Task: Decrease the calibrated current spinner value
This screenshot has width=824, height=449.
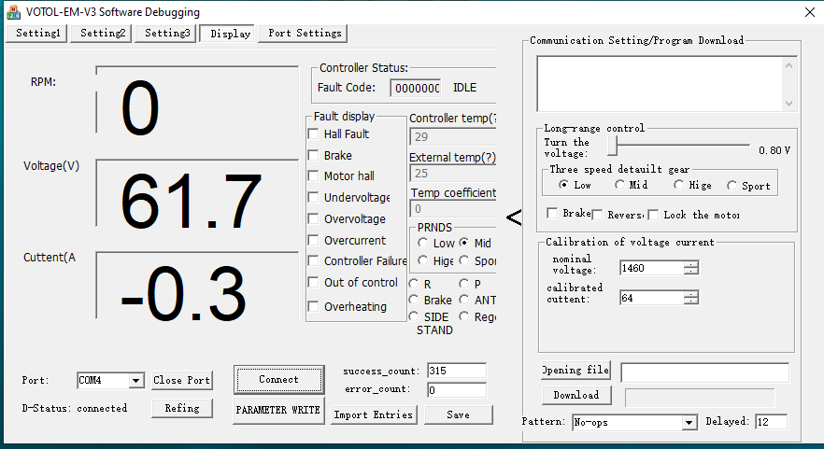Action: (690, 302)
